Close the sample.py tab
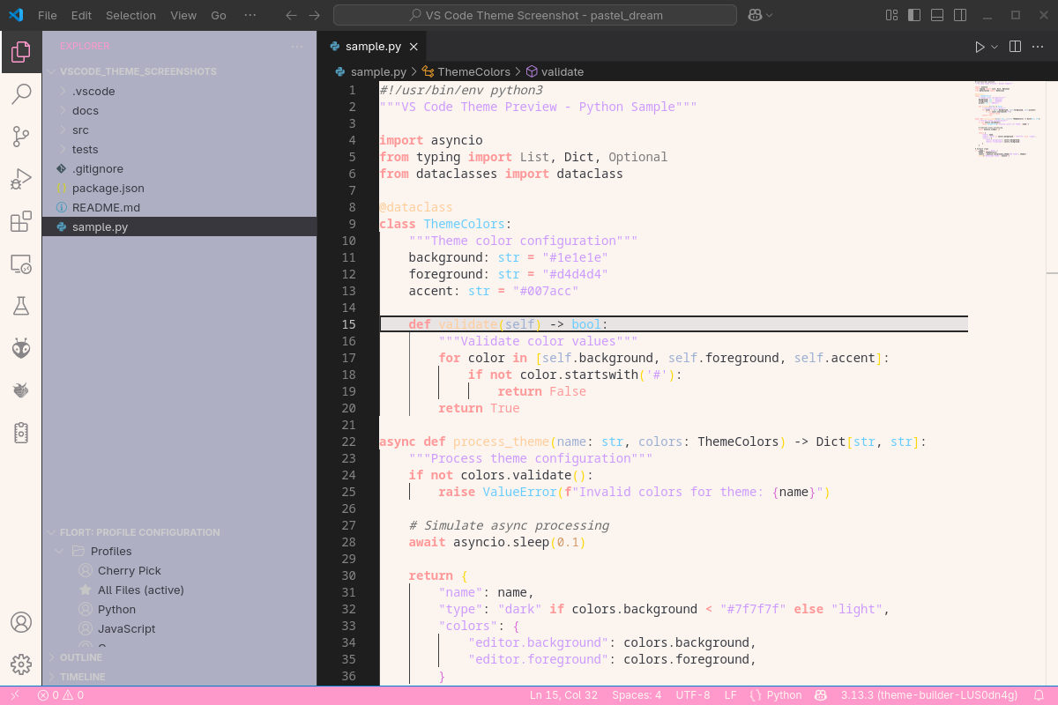The width and height of the screenshot is (1058, 705). (414, 47)
